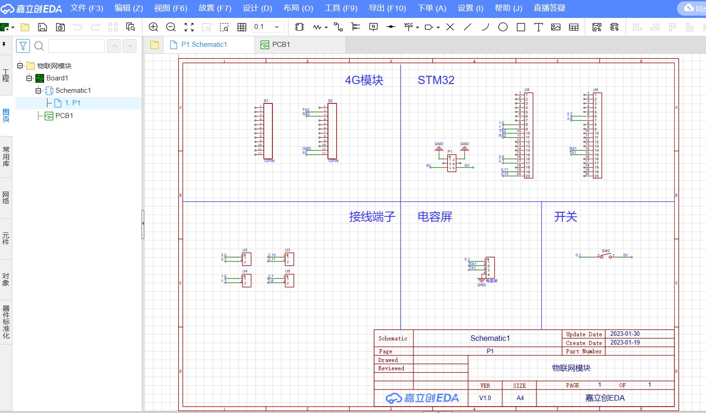Click the search input field in panel
This screenshot has height=413, width=706.
pos(76,46)
